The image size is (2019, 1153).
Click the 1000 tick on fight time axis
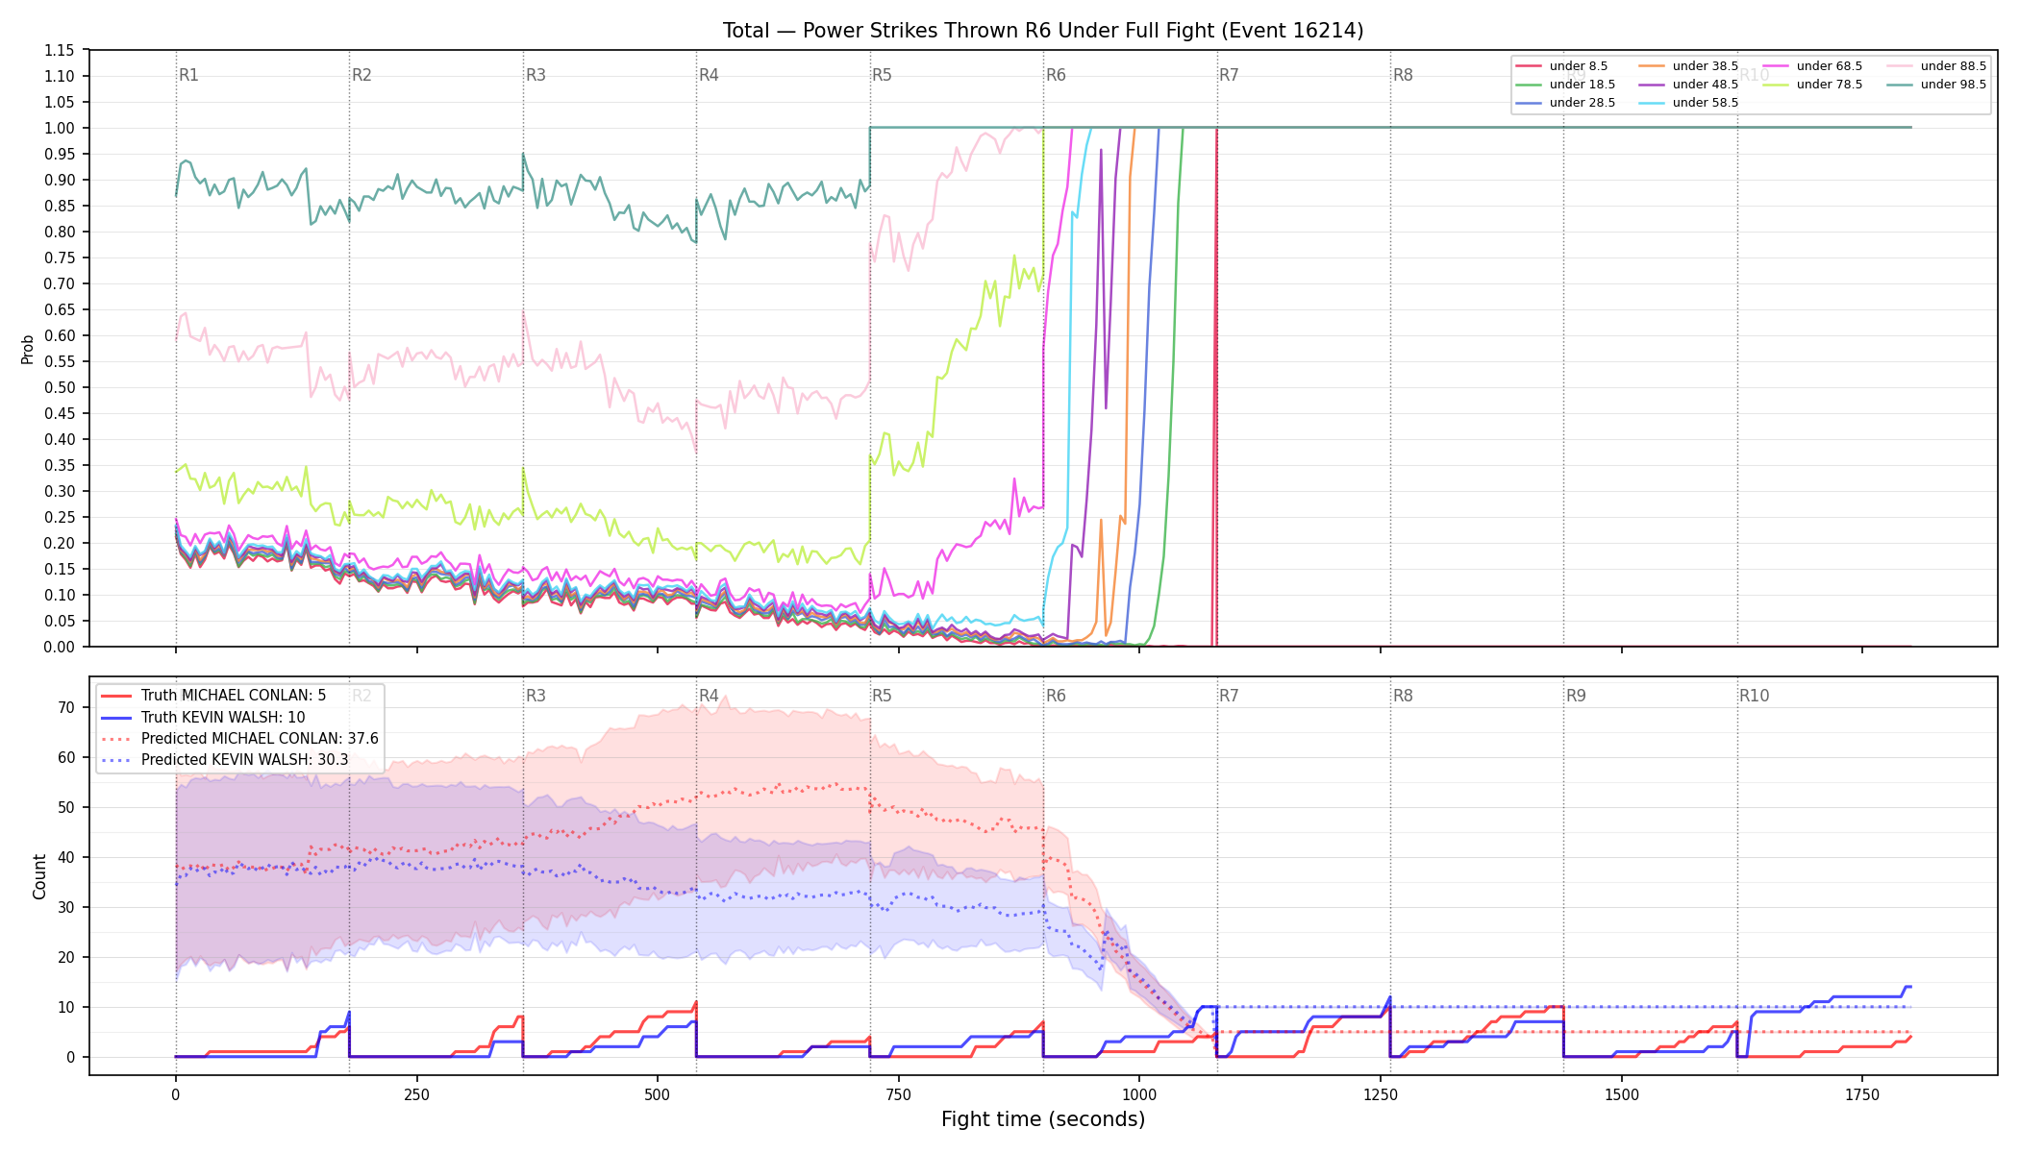(1139, 1094)
